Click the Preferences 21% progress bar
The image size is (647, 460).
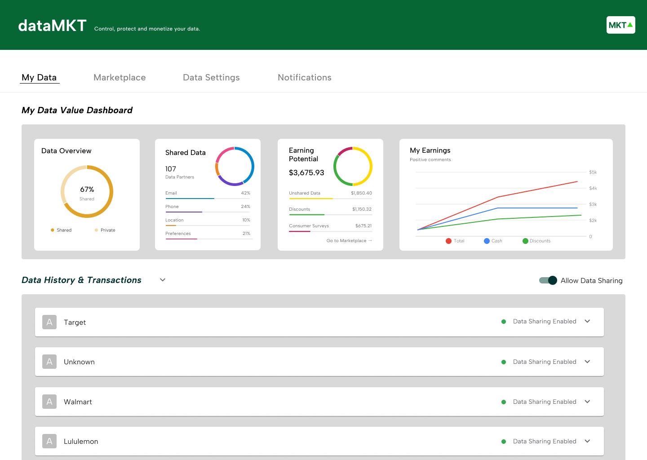click(209, 239)
